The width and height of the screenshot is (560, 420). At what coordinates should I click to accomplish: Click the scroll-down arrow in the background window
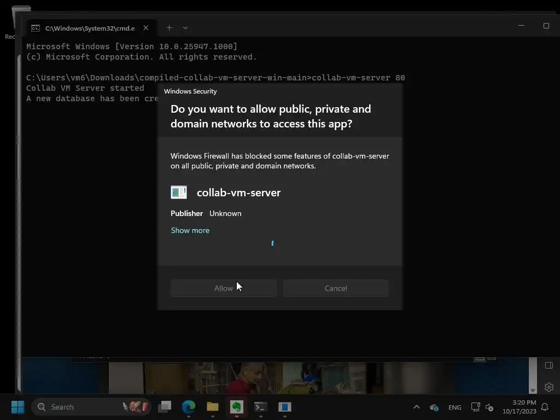533,390
